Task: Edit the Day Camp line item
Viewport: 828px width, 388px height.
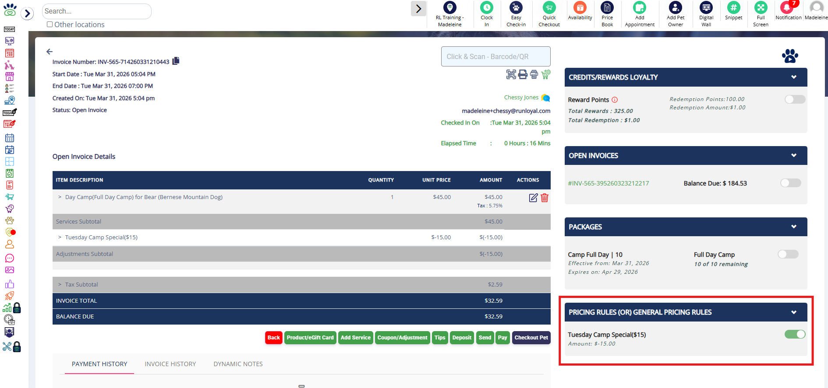Action: pyautogui.click(x=533, y=198)
